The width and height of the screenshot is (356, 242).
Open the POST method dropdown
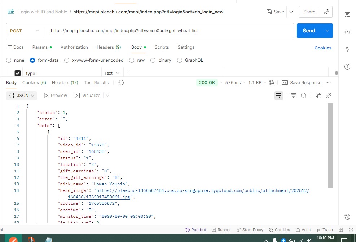point(25,31)
